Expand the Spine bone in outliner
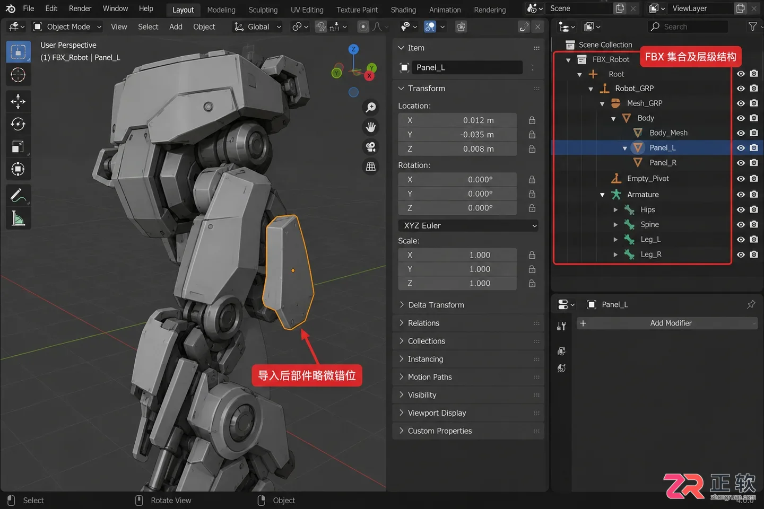Screen dimensions: 764x509 [615, 225]
